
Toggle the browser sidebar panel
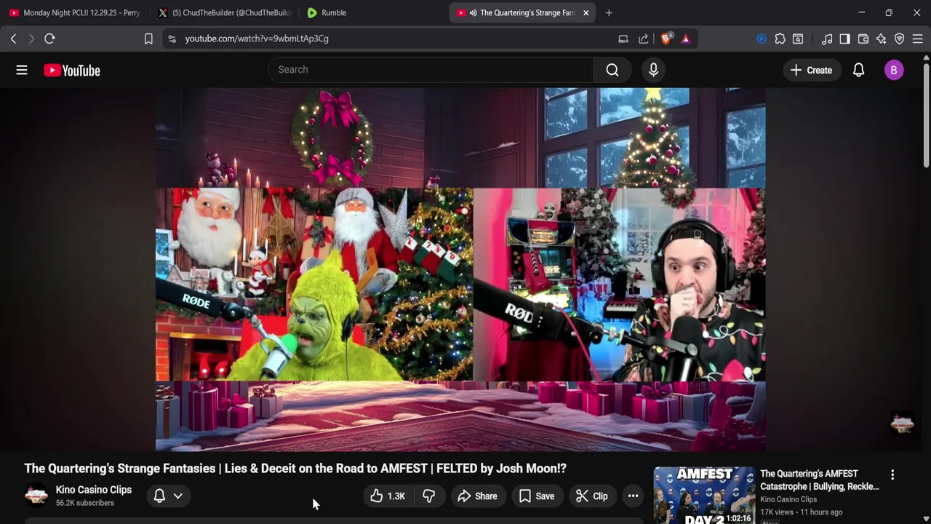[844, 39]
